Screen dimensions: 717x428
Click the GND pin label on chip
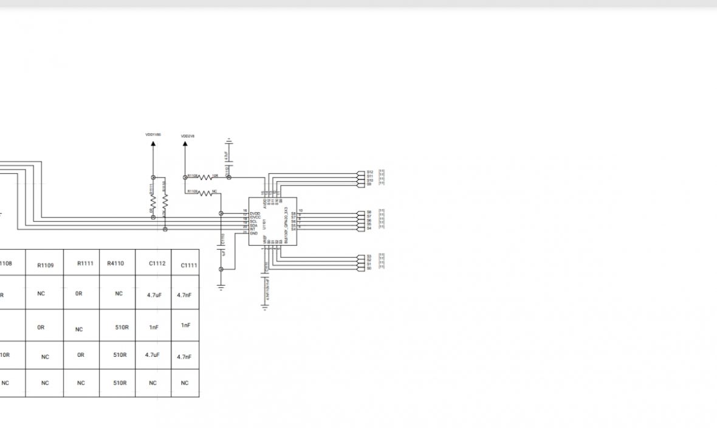[x=253, y=233]
